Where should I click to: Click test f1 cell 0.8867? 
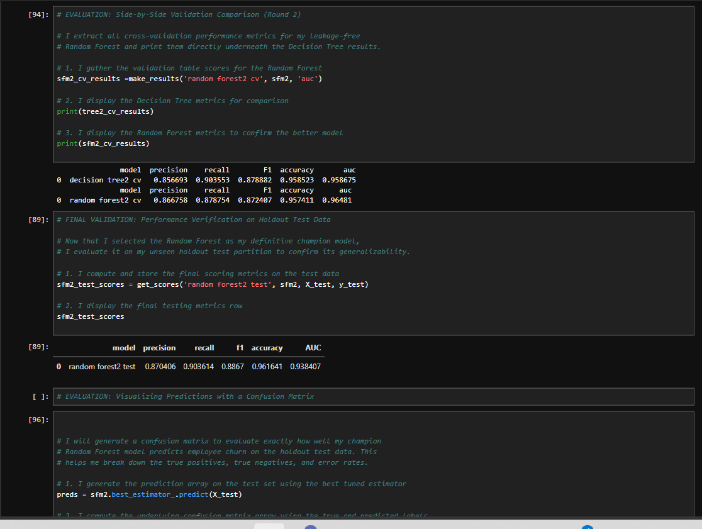(233, 367)
